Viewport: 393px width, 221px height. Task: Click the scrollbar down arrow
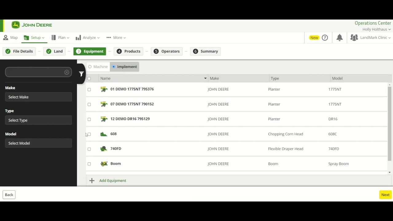pos(390,172)
